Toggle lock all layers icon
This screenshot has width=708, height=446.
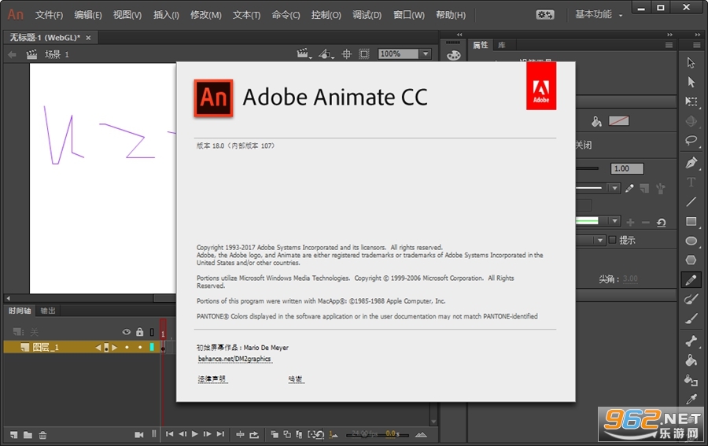click(139, 332)
